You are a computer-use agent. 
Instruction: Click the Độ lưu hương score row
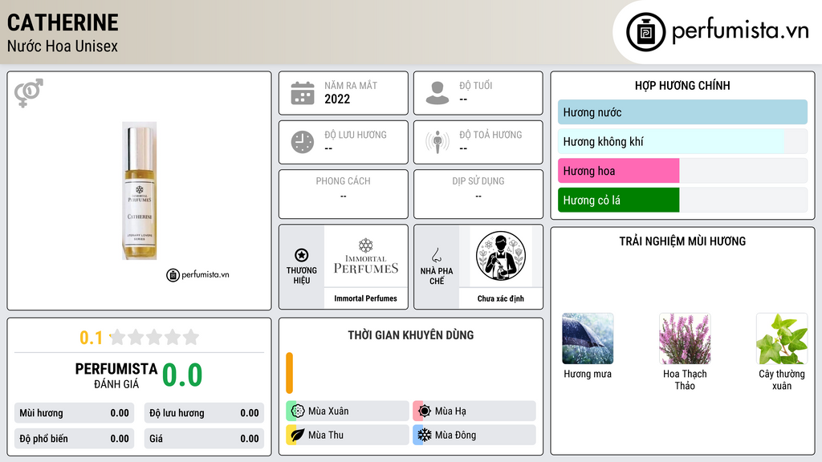204,413
